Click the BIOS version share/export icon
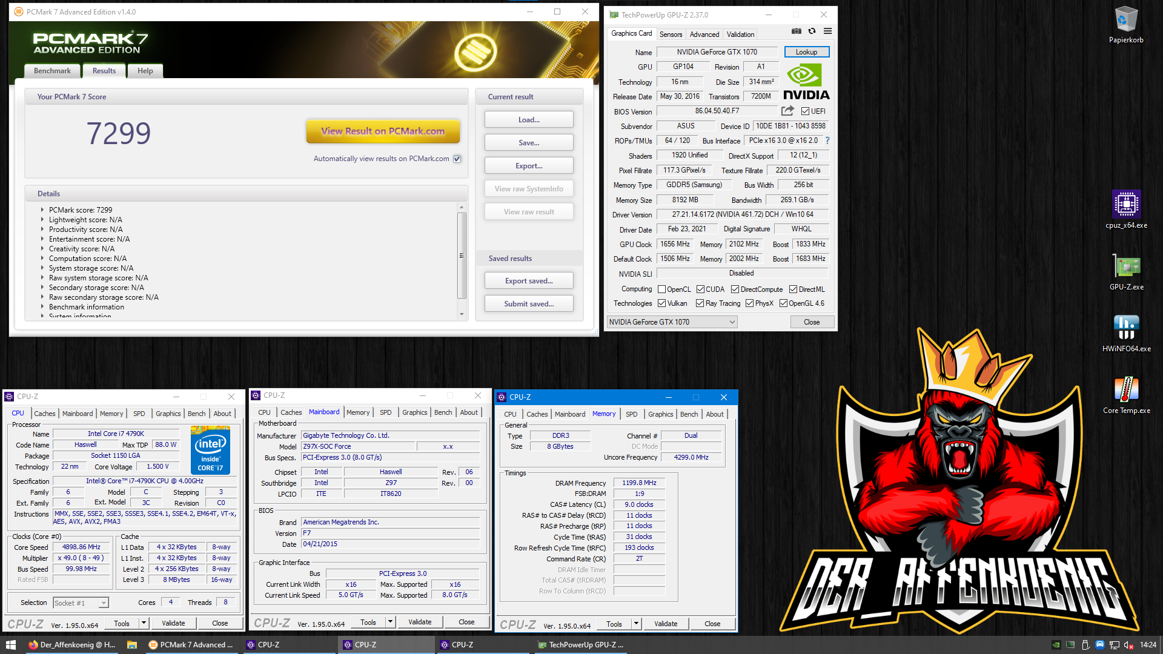The height and width of the screenshot is (654, 1163). (787, 111)
